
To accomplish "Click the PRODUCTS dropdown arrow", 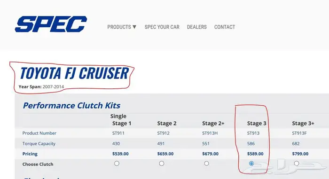I will point(134,27).
